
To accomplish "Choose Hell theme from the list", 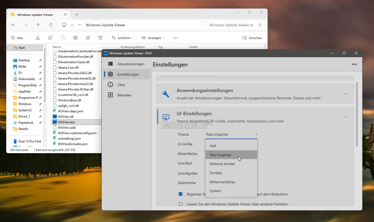I will pos(231,146).
